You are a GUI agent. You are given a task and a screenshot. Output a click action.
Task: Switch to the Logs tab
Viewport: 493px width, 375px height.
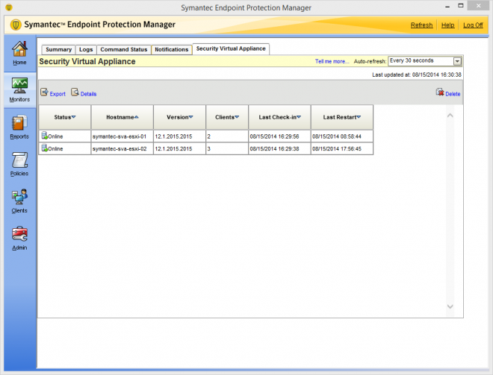click(86, 50)
